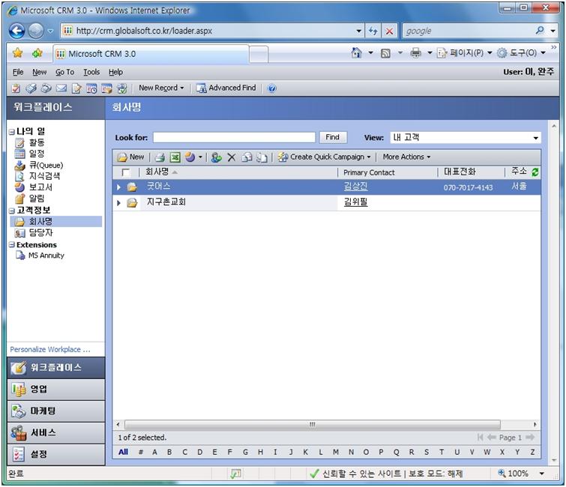The image size is (566, 487).
Task: Collapse the 고객정보 section
Action: click(x=11, y=211)
